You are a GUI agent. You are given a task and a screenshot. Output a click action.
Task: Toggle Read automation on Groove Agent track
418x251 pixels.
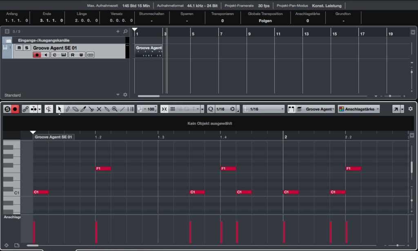click(73, 55)
